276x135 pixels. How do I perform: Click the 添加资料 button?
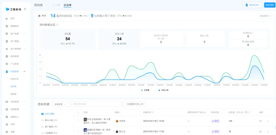(269, 5)
